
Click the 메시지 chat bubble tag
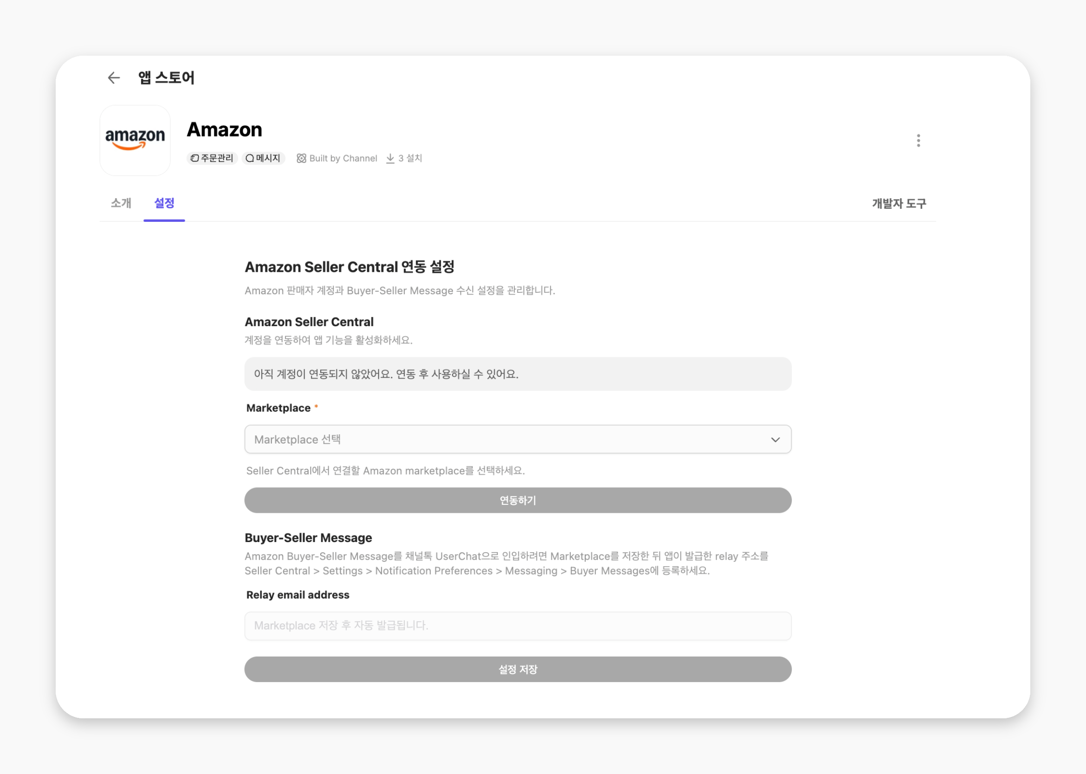click(263, 158)
